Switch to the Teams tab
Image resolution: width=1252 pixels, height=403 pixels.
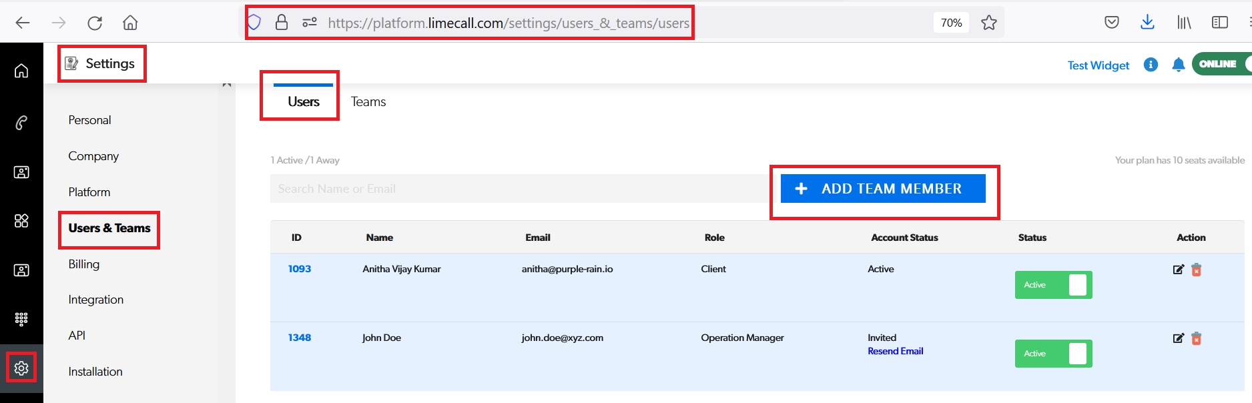368,102
